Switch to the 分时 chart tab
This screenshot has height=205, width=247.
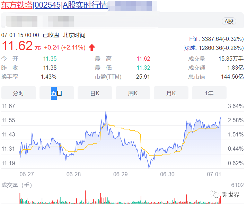pyautogui.click(x=19, y=93)
